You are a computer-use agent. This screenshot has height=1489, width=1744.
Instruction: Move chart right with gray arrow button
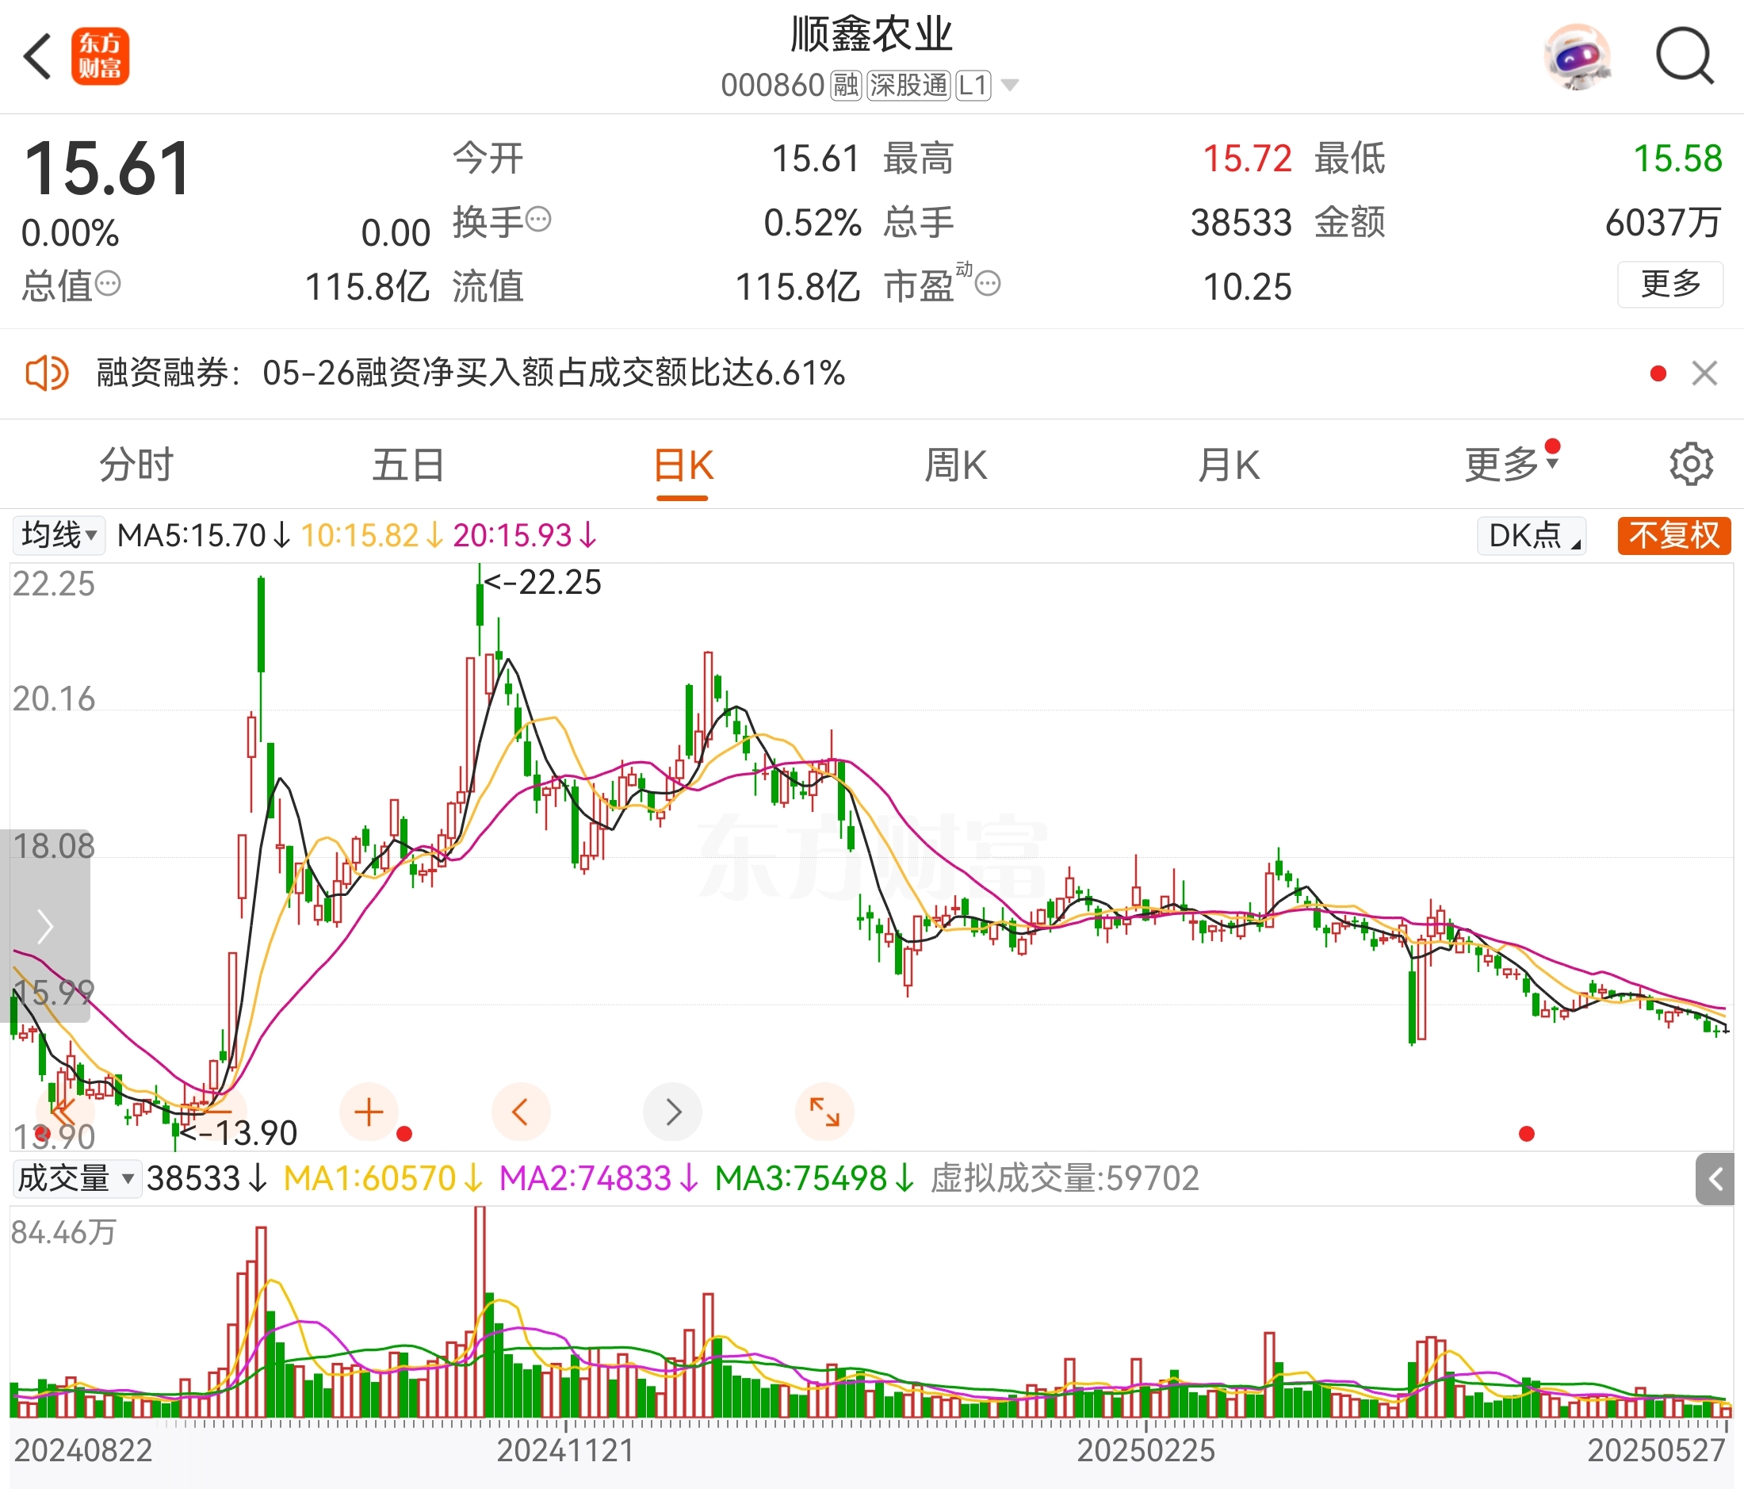pos(672,1112)
